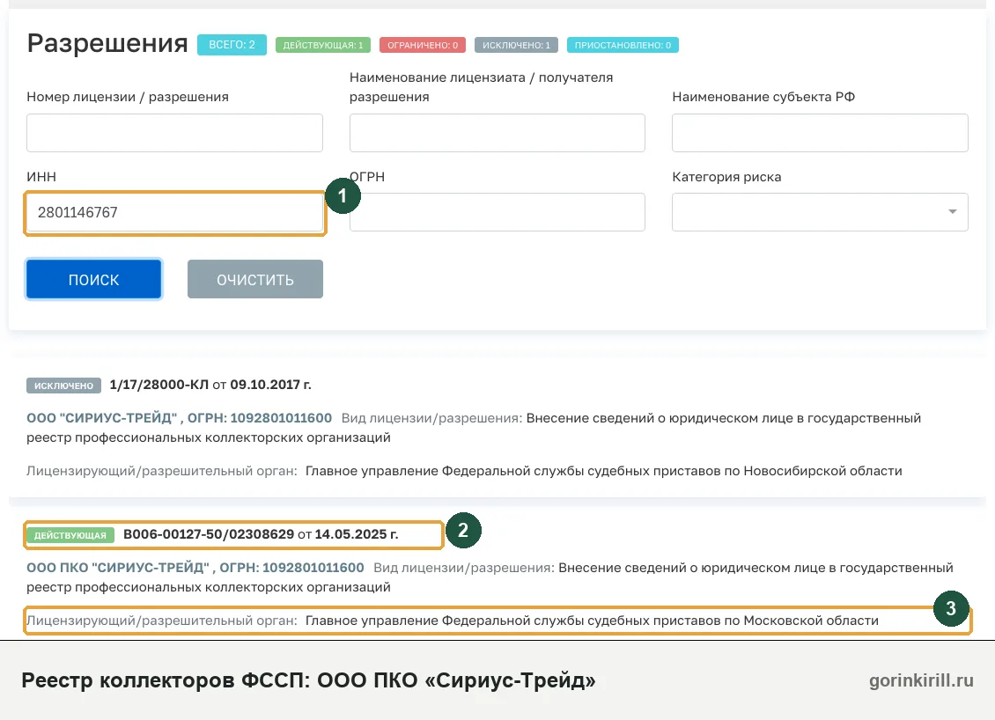Select the ОГРАНИЧЕНО: 0 badge

pos(423,45)
